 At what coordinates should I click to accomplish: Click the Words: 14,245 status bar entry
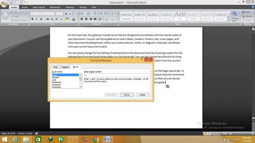25,133
